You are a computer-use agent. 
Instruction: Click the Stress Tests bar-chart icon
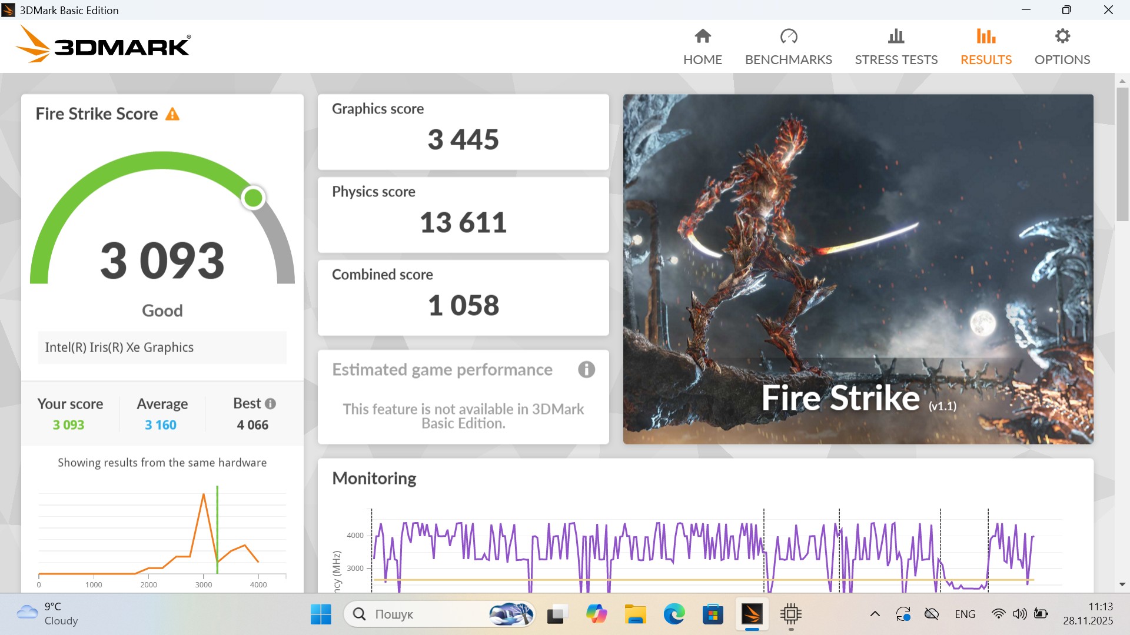click(896, 36)
